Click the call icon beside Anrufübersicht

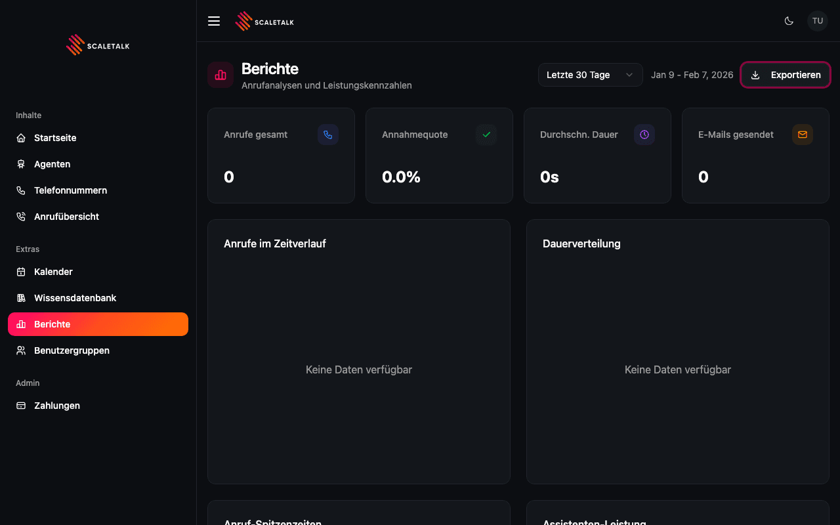coord(21,217)
